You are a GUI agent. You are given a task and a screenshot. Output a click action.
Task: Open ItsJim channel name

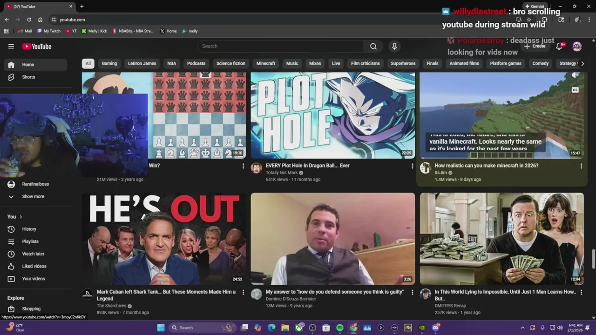[440, 173]
